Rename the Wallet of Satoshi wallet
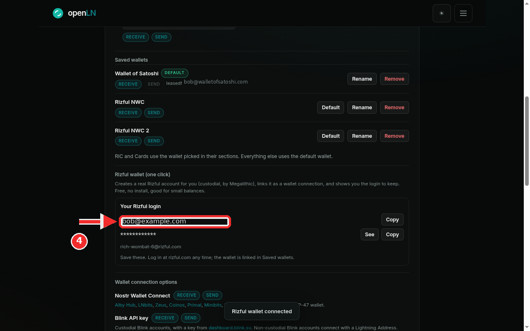 (362, 79)
